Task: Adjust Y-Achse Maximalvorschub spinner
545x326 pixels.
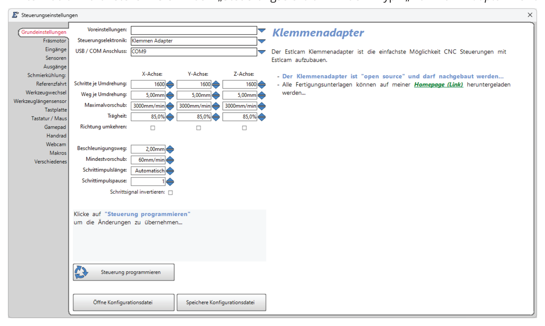Action: [x=216, y=106]
